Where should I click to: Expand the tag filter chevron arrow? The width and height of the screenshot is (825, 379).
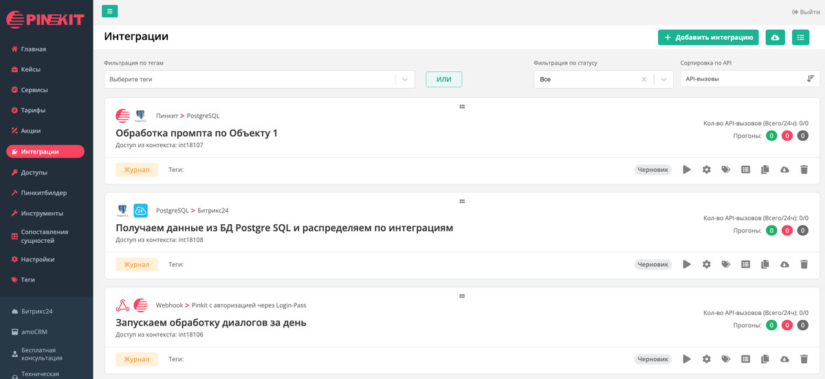coord(406,79)
